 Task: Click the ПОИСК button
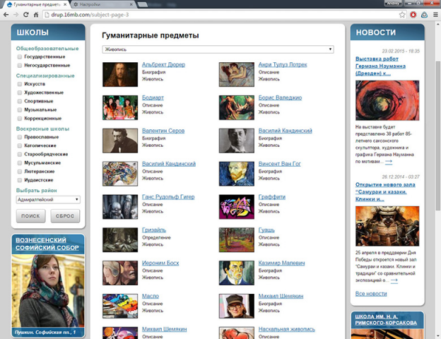30,216
